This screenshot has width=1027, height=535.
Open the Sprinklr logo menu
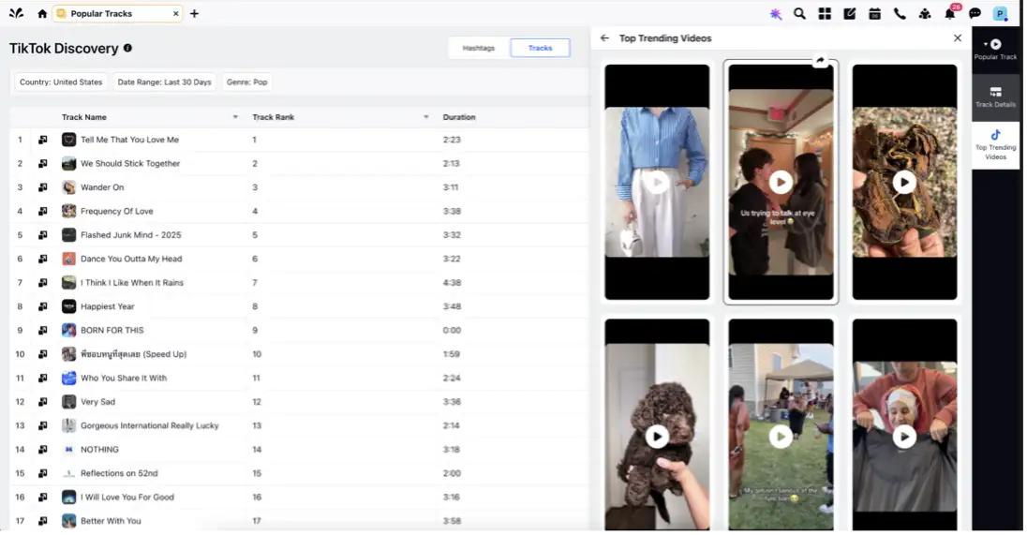(16, 13)
